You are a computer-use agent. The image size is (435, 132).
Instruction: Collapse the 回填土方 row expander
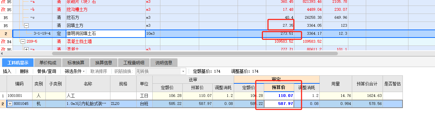[26, 26]
